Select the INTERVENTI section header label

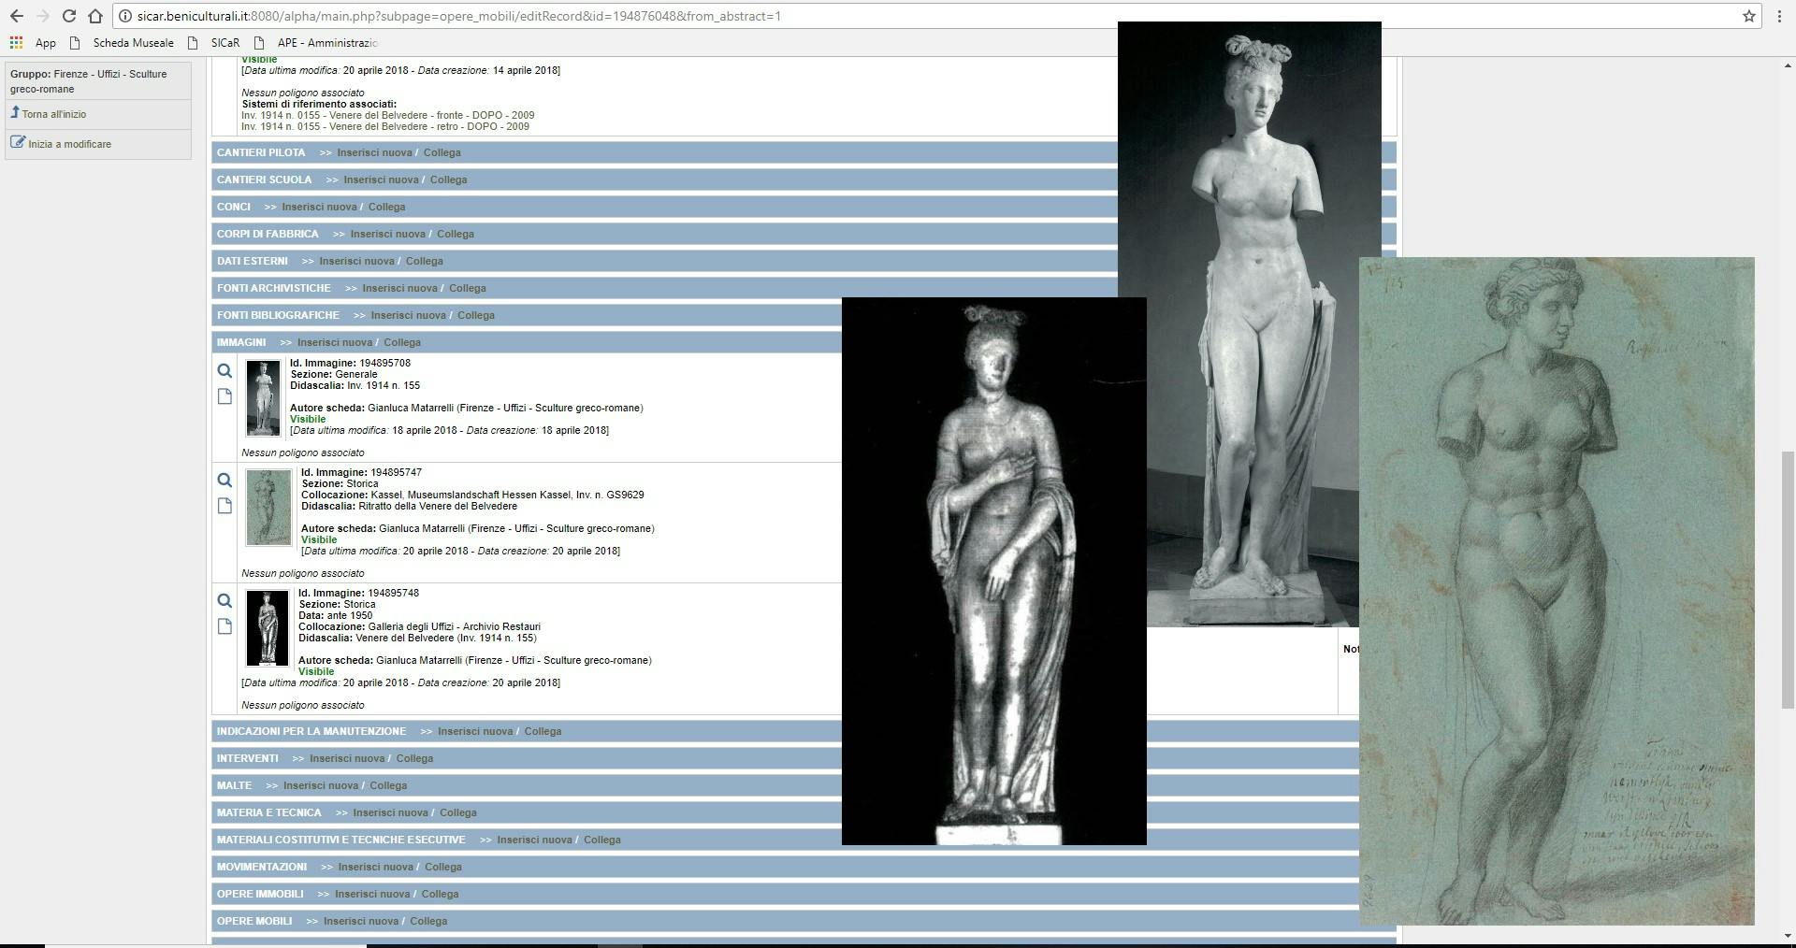(x=247, y=758)
